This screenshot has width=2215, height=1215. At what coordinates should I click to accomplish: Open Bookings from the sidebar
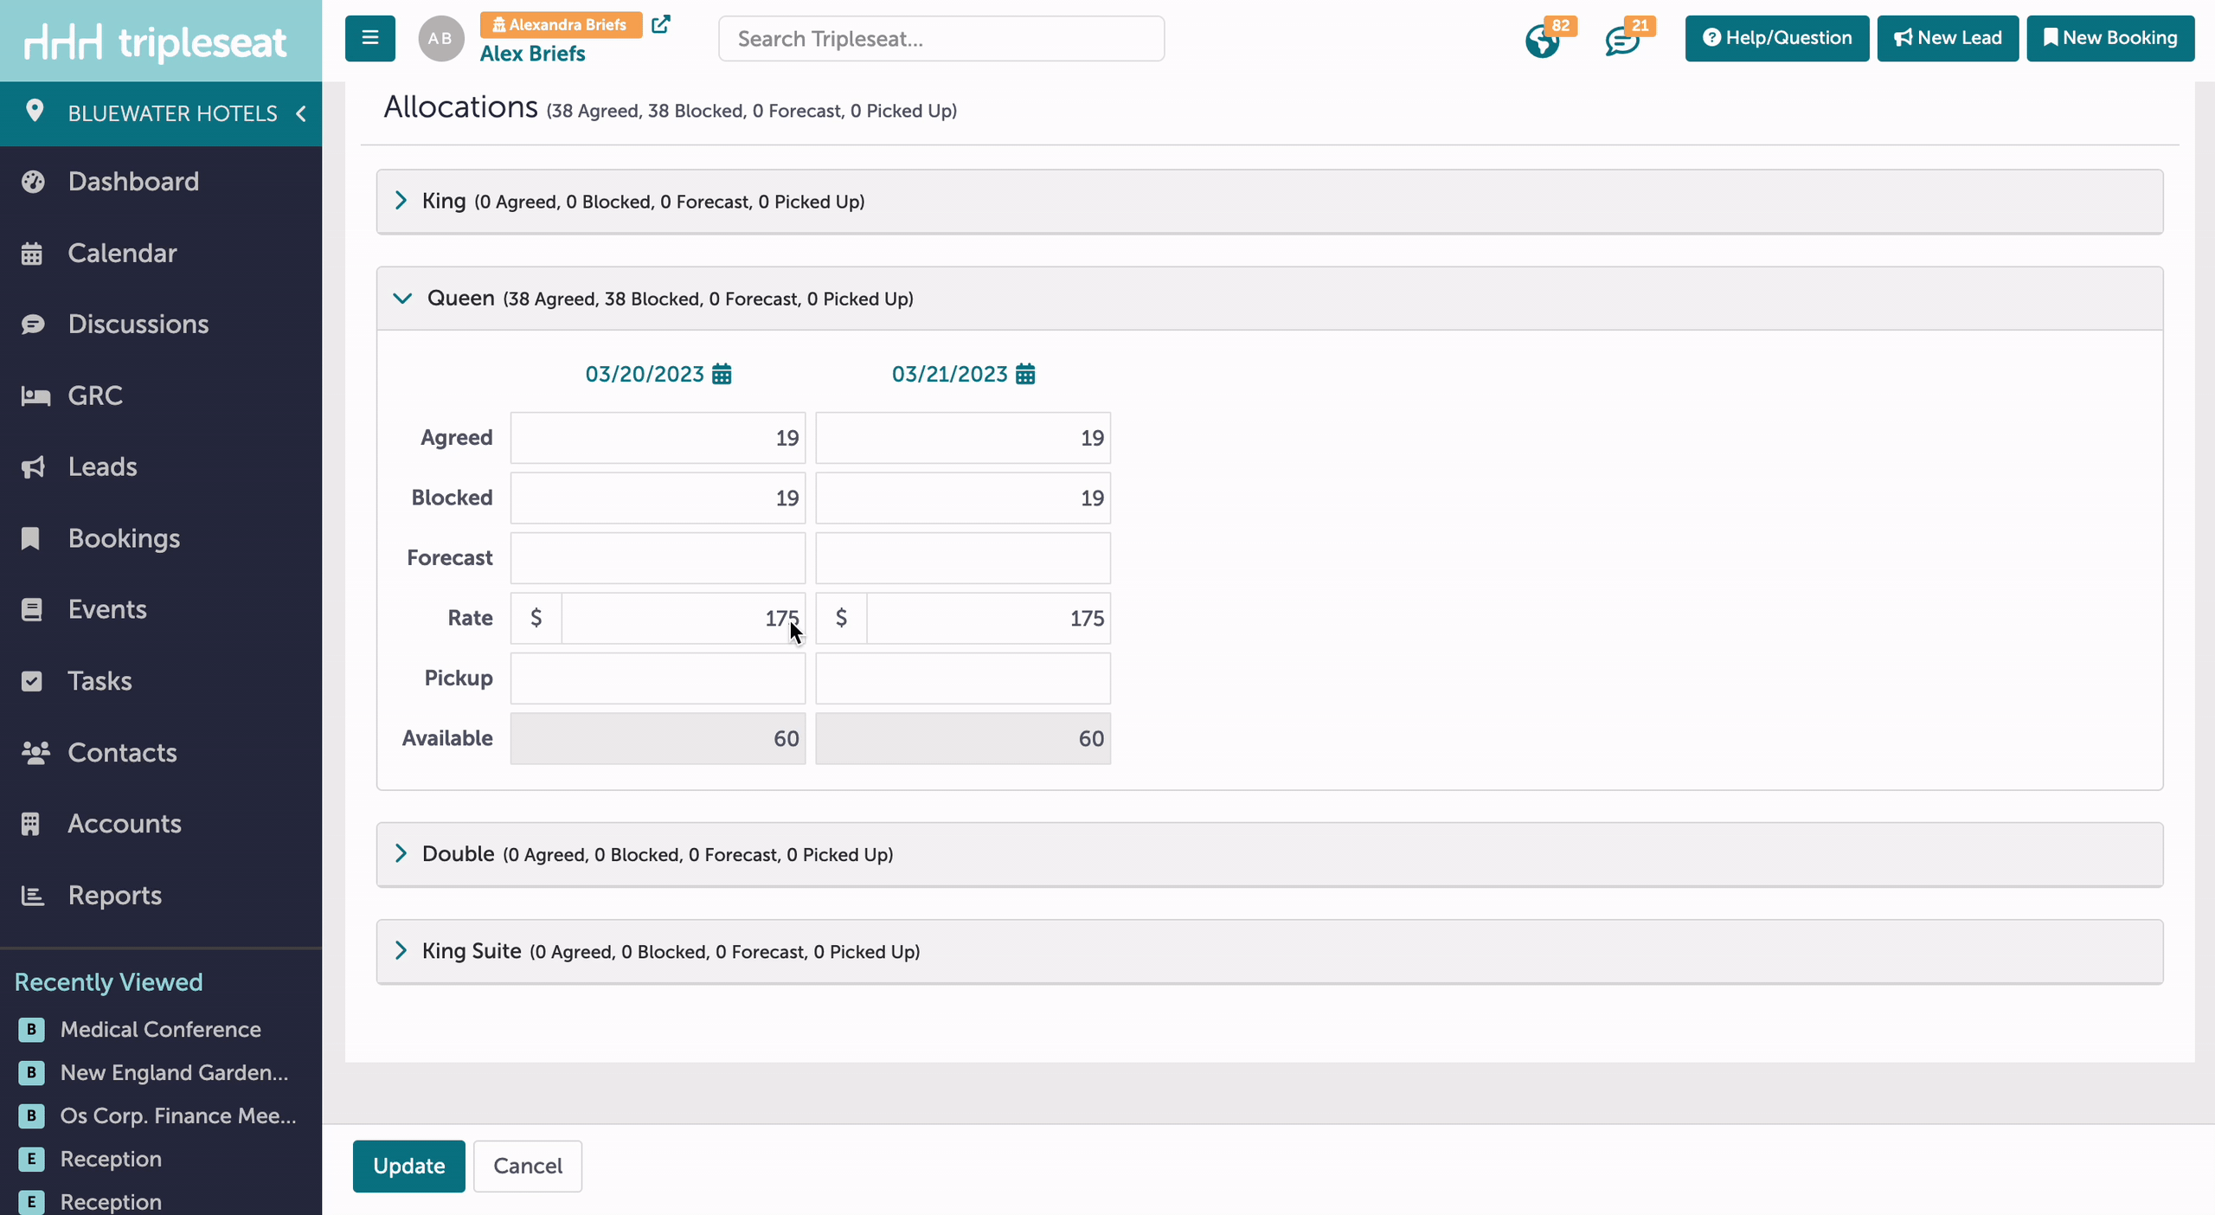point(124,538)
